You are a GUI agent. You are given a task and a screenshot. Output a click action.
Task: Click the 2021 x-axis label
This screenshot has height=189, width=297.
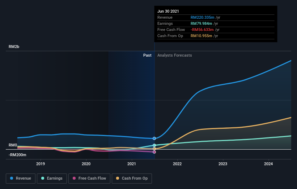(132, 164)
